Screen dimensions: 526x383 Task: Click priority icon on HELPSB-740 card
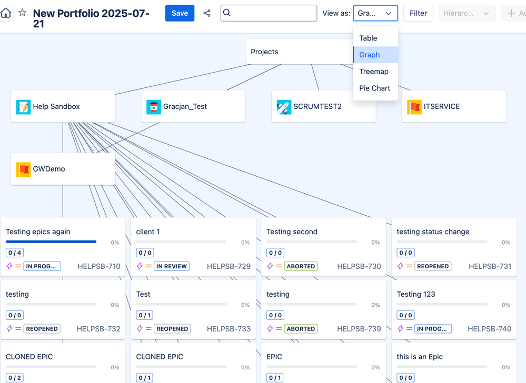pos(409,329)
